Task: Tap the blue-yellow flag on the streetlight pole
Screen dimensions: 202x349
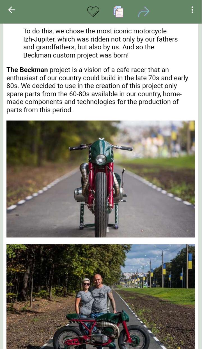Action: pyautogui.click(x=190, y=261)
